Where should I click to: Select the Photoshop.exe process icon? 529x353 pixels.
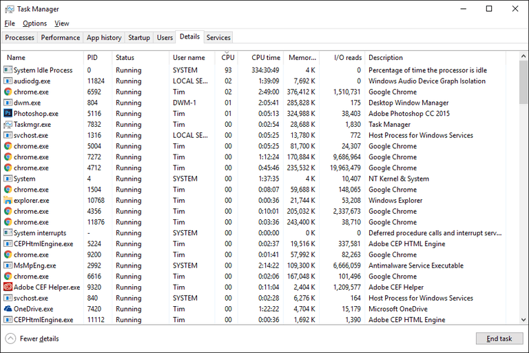point(8,113)
